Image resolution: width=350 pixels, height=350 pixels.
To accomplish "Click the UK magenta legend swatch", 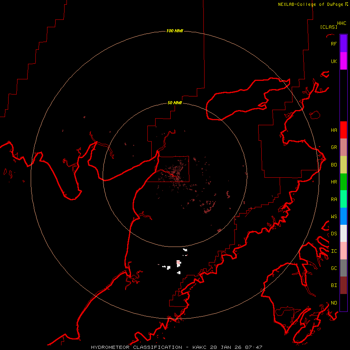I will (x=343, y=61).
